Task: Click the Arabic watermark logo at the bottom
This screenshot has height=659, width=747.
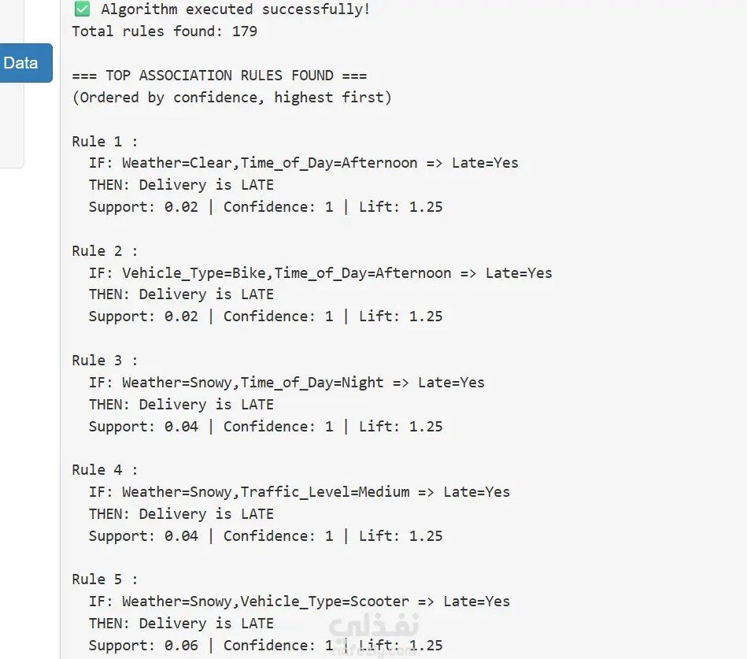Action: pyautogui.click(x=374, y=631)
